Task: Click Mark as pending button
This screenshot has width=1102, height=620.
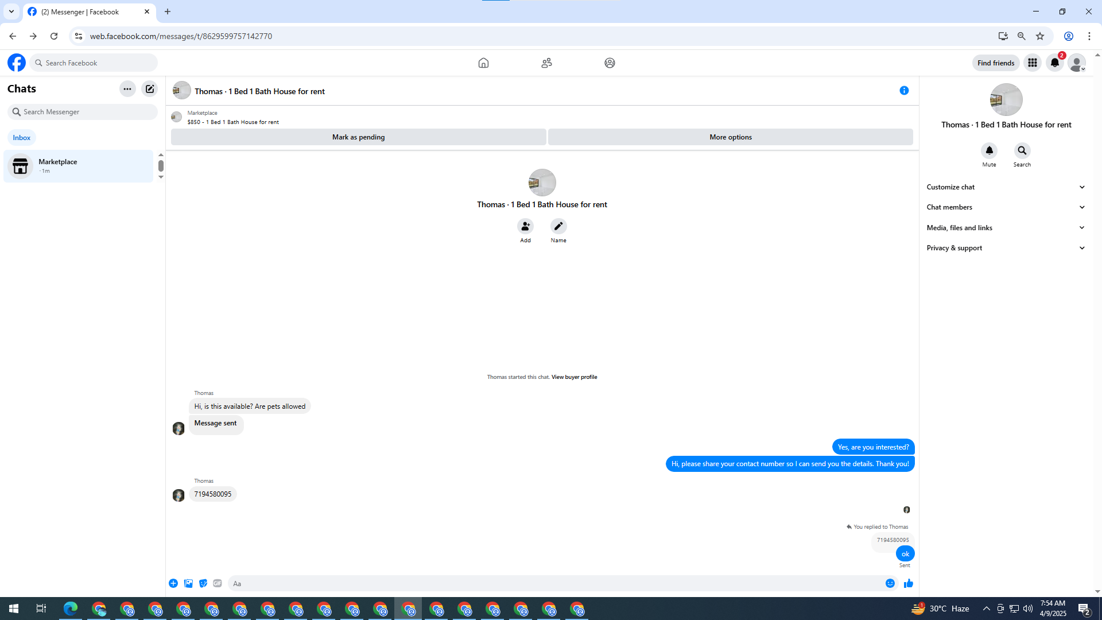Action: click(359, 137)
